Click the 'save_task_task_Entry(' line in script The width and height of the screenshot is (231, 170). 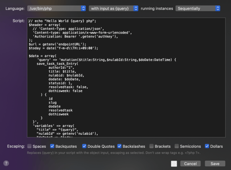point(57,63)
